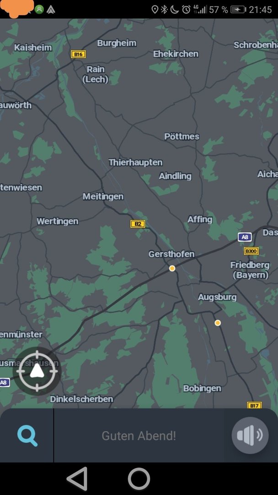The height and width of the screenshot is (495, 278).
Task: Tap the Android back triangle button
Action: click(x=77, y=478)
